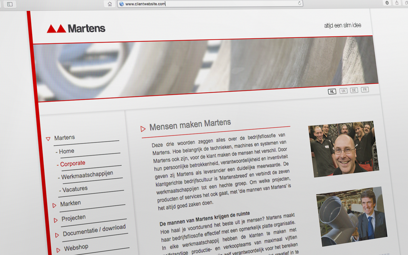Screen dimensions: 408x255
Task: Click the Martens red triangles logo
Action: coord(56,29)
